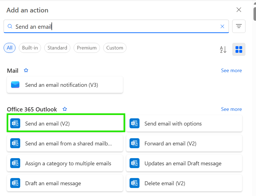Click Outlook icon beside Assign a category
The image size is (256, 196).
pyautogui.click(x=15, y=163)
